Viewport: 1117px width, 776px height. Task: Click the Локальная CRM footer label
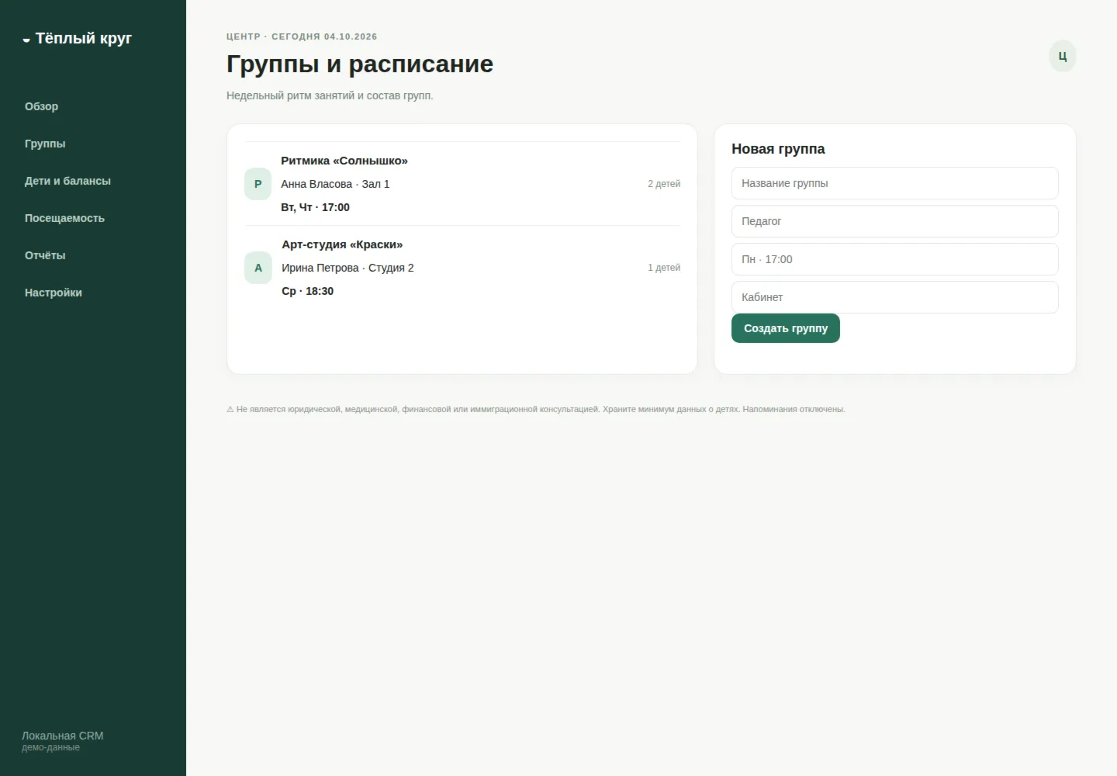coord(62,736)
